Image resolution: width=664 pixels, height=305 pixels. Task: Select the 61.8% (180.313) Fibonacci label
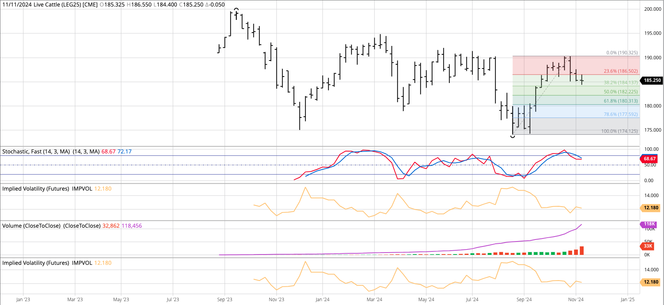(621, 101)
